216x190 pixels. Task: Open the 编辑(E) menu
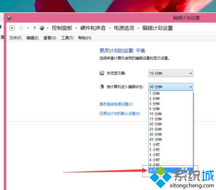[32, 38]
